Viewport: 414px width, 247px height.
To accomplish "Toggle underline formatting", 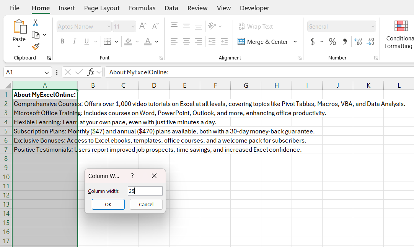I will click(86, 41).
